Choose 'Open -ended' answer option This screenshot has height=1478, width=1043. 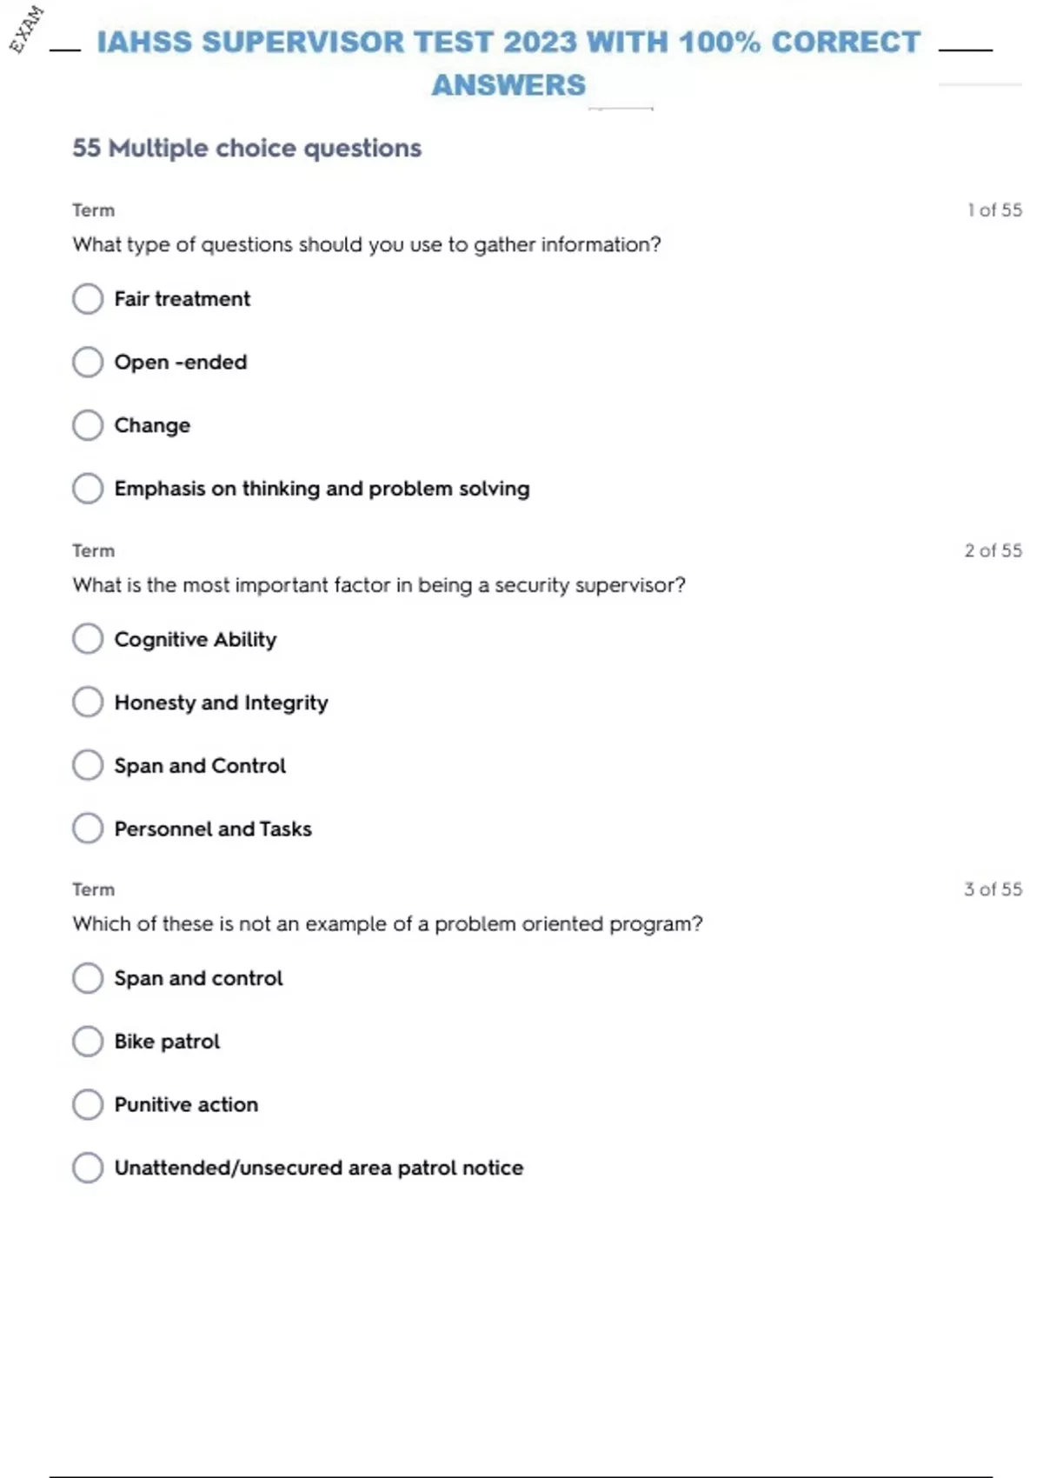coord(88,362)
